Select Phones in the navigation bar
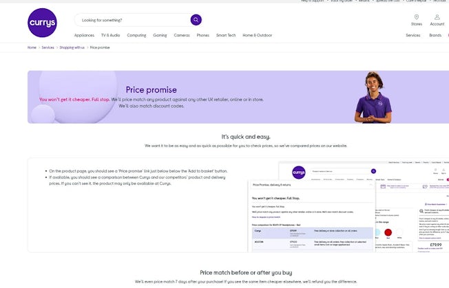 202,35
